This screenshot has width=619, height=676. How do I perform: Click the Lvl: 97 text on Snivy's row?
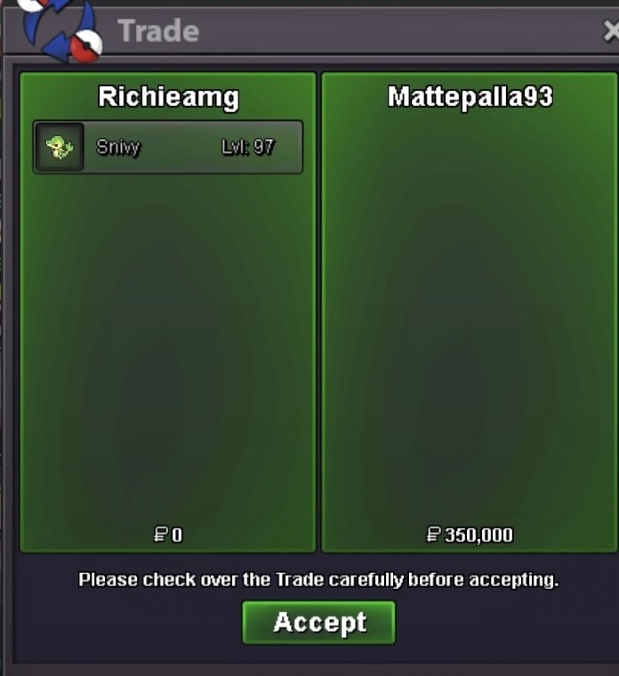pyautogui.click(x=248, y=147)
